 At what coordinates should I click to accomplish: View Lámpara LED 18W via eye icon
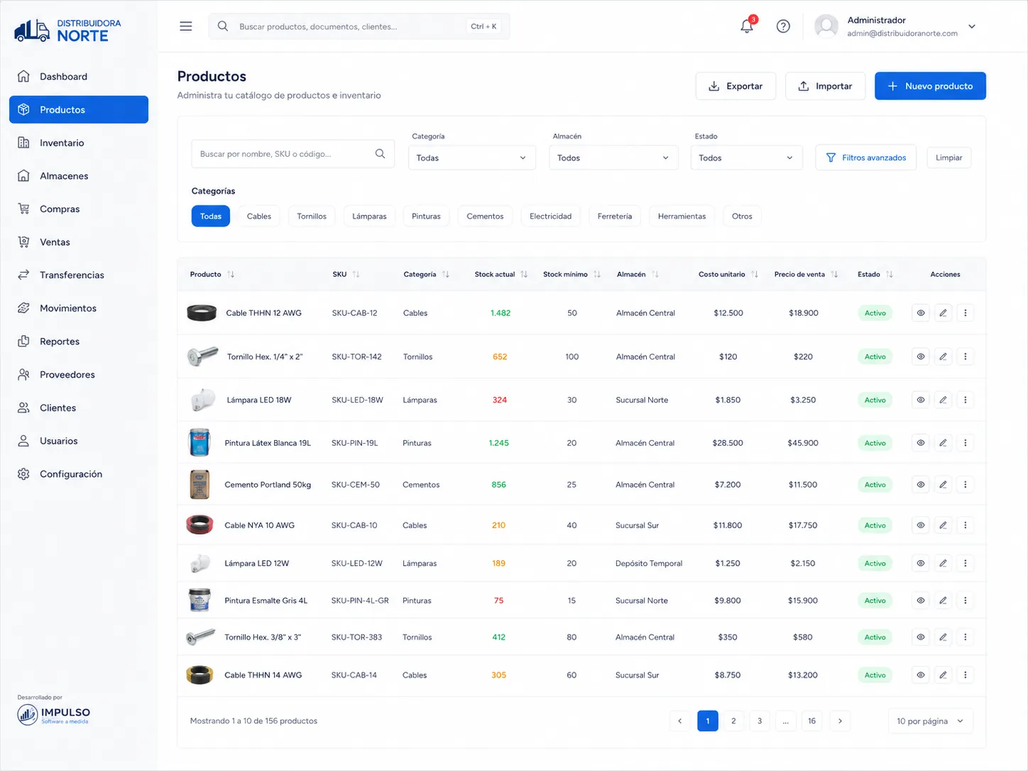(x=921, y=400)
